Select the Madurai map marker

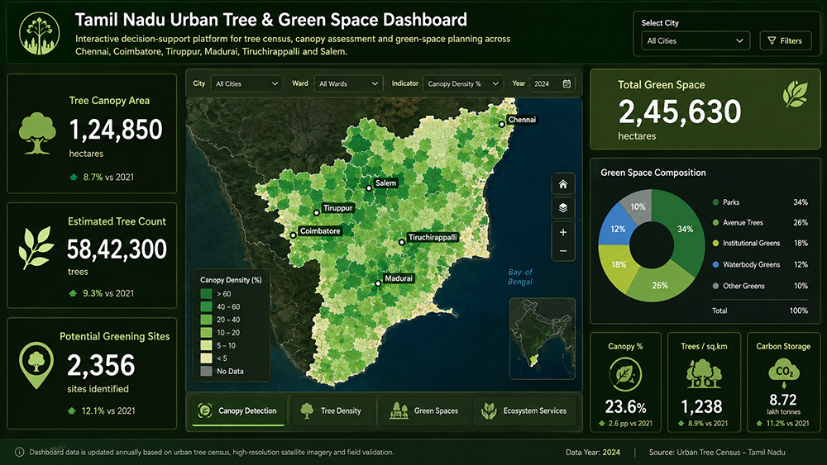[x=378, y=283]
